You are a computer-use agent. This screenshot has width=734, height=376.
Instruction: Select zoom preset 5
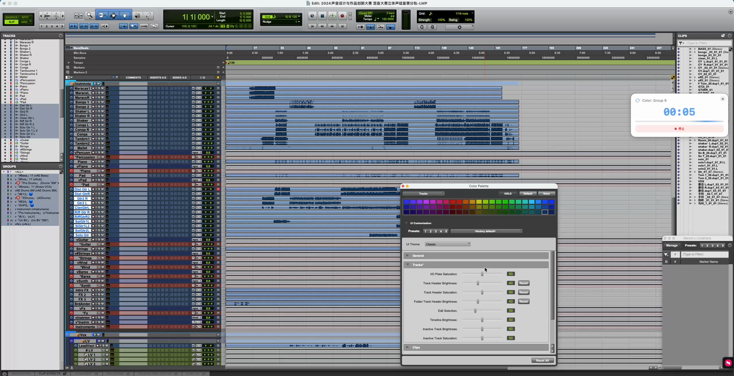[62, 26]
